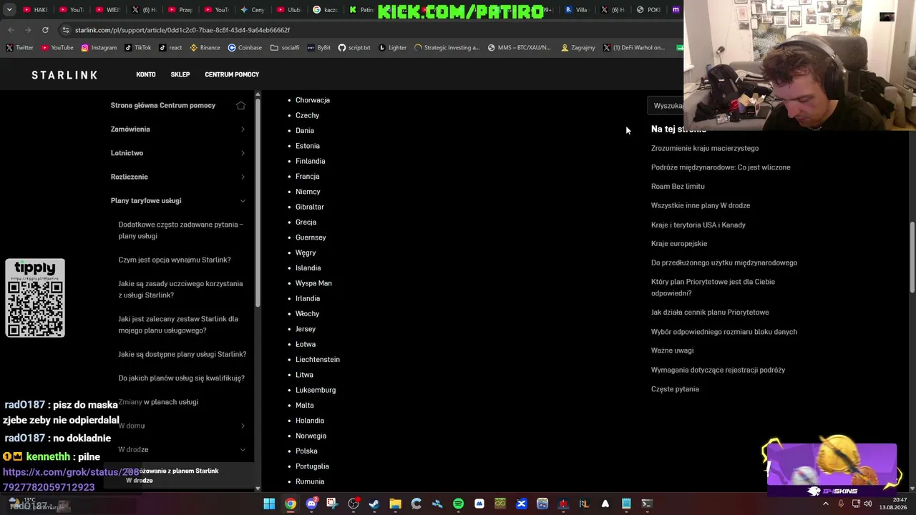Open the Coinbase bookmark
This screenshot has height=515, width=916.
tap(245, 48)
